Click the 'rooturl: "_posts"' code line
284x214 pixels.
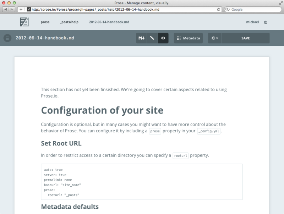coord(64,195)
